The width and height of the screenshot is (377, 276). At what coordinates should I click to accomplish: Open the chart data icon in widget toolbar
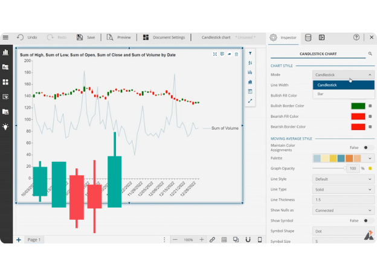click(250, 72)
